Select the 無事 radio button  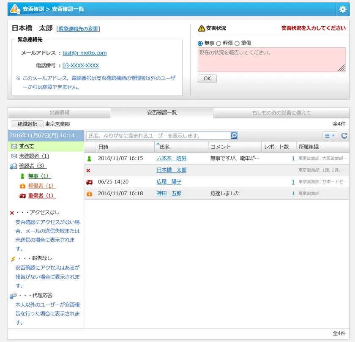(x=200, y=43)
